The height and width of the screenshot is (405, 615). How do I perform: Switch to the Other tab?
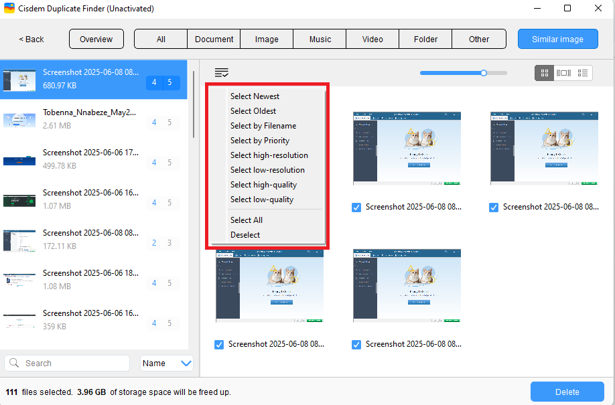click(479, 39)
